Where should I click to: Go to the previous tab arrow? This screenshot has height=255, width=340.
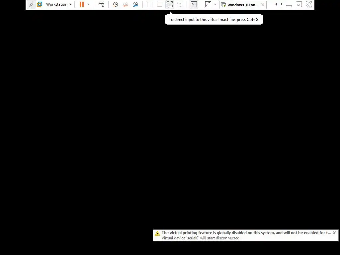coord(276,4)
